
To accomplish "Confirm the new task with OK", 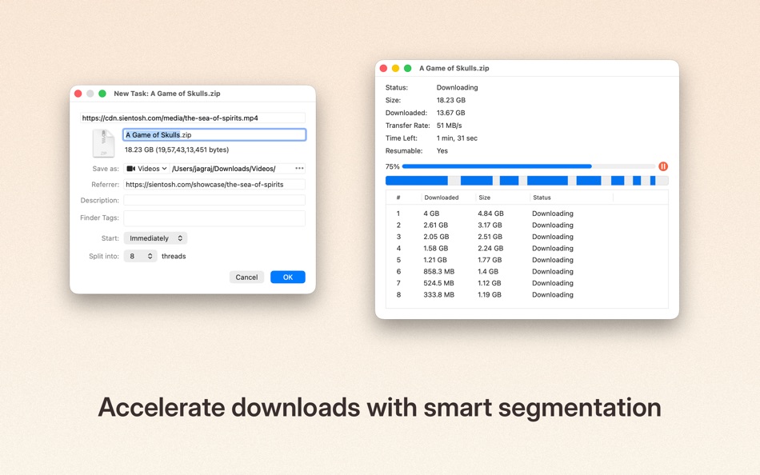I will [x=288, y=277].
